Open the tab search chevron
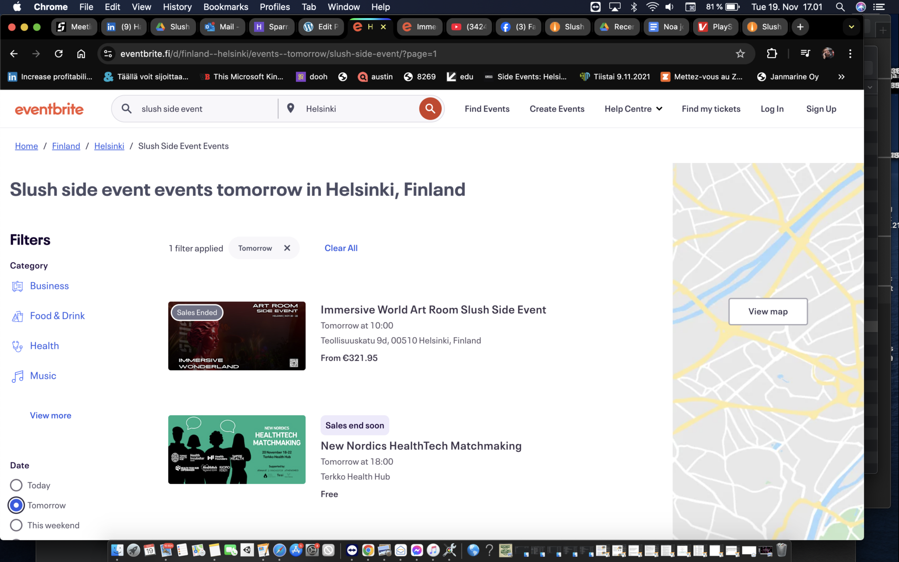899x562 pixels. [851, 27]
